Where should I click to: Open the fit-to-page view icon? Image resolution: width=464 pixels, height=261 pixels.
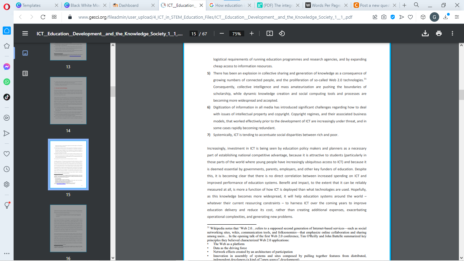pyautogui.click(x=269, y=33)
